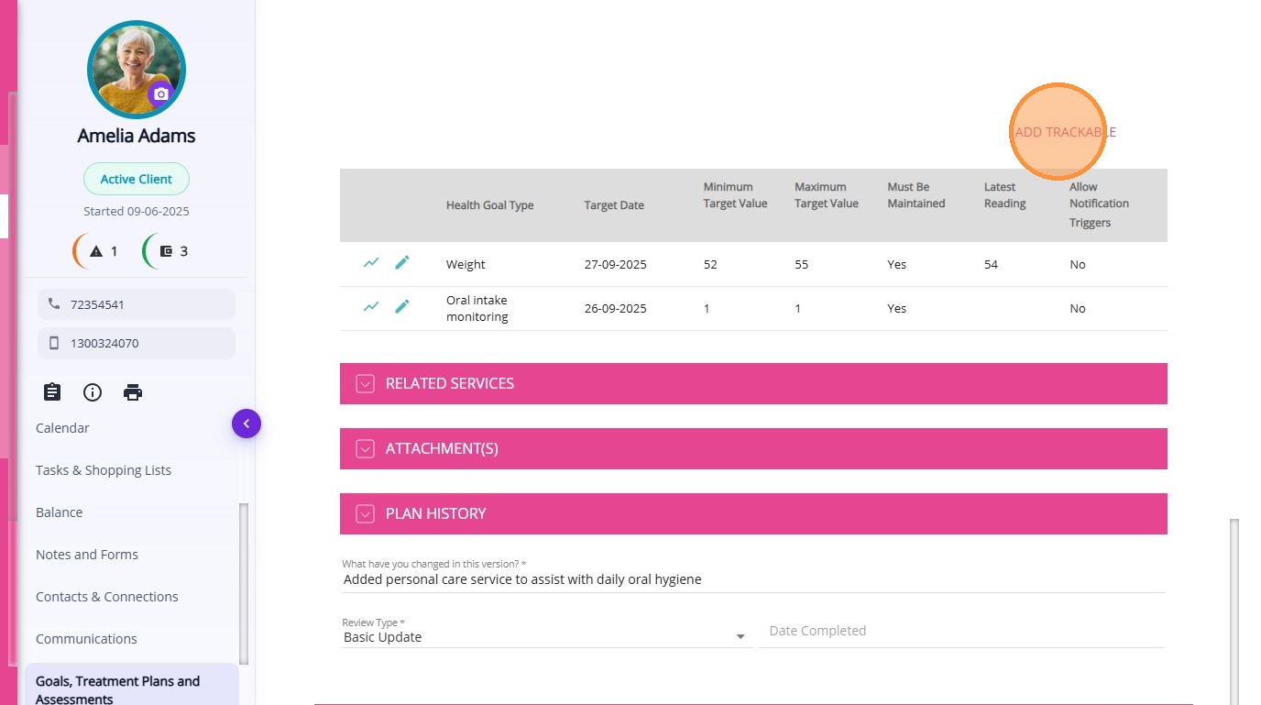Image resolution: width=1261 pixels, height=705 pixels.
Task: Edit the Weight trackable row
Action: (401, 263)
